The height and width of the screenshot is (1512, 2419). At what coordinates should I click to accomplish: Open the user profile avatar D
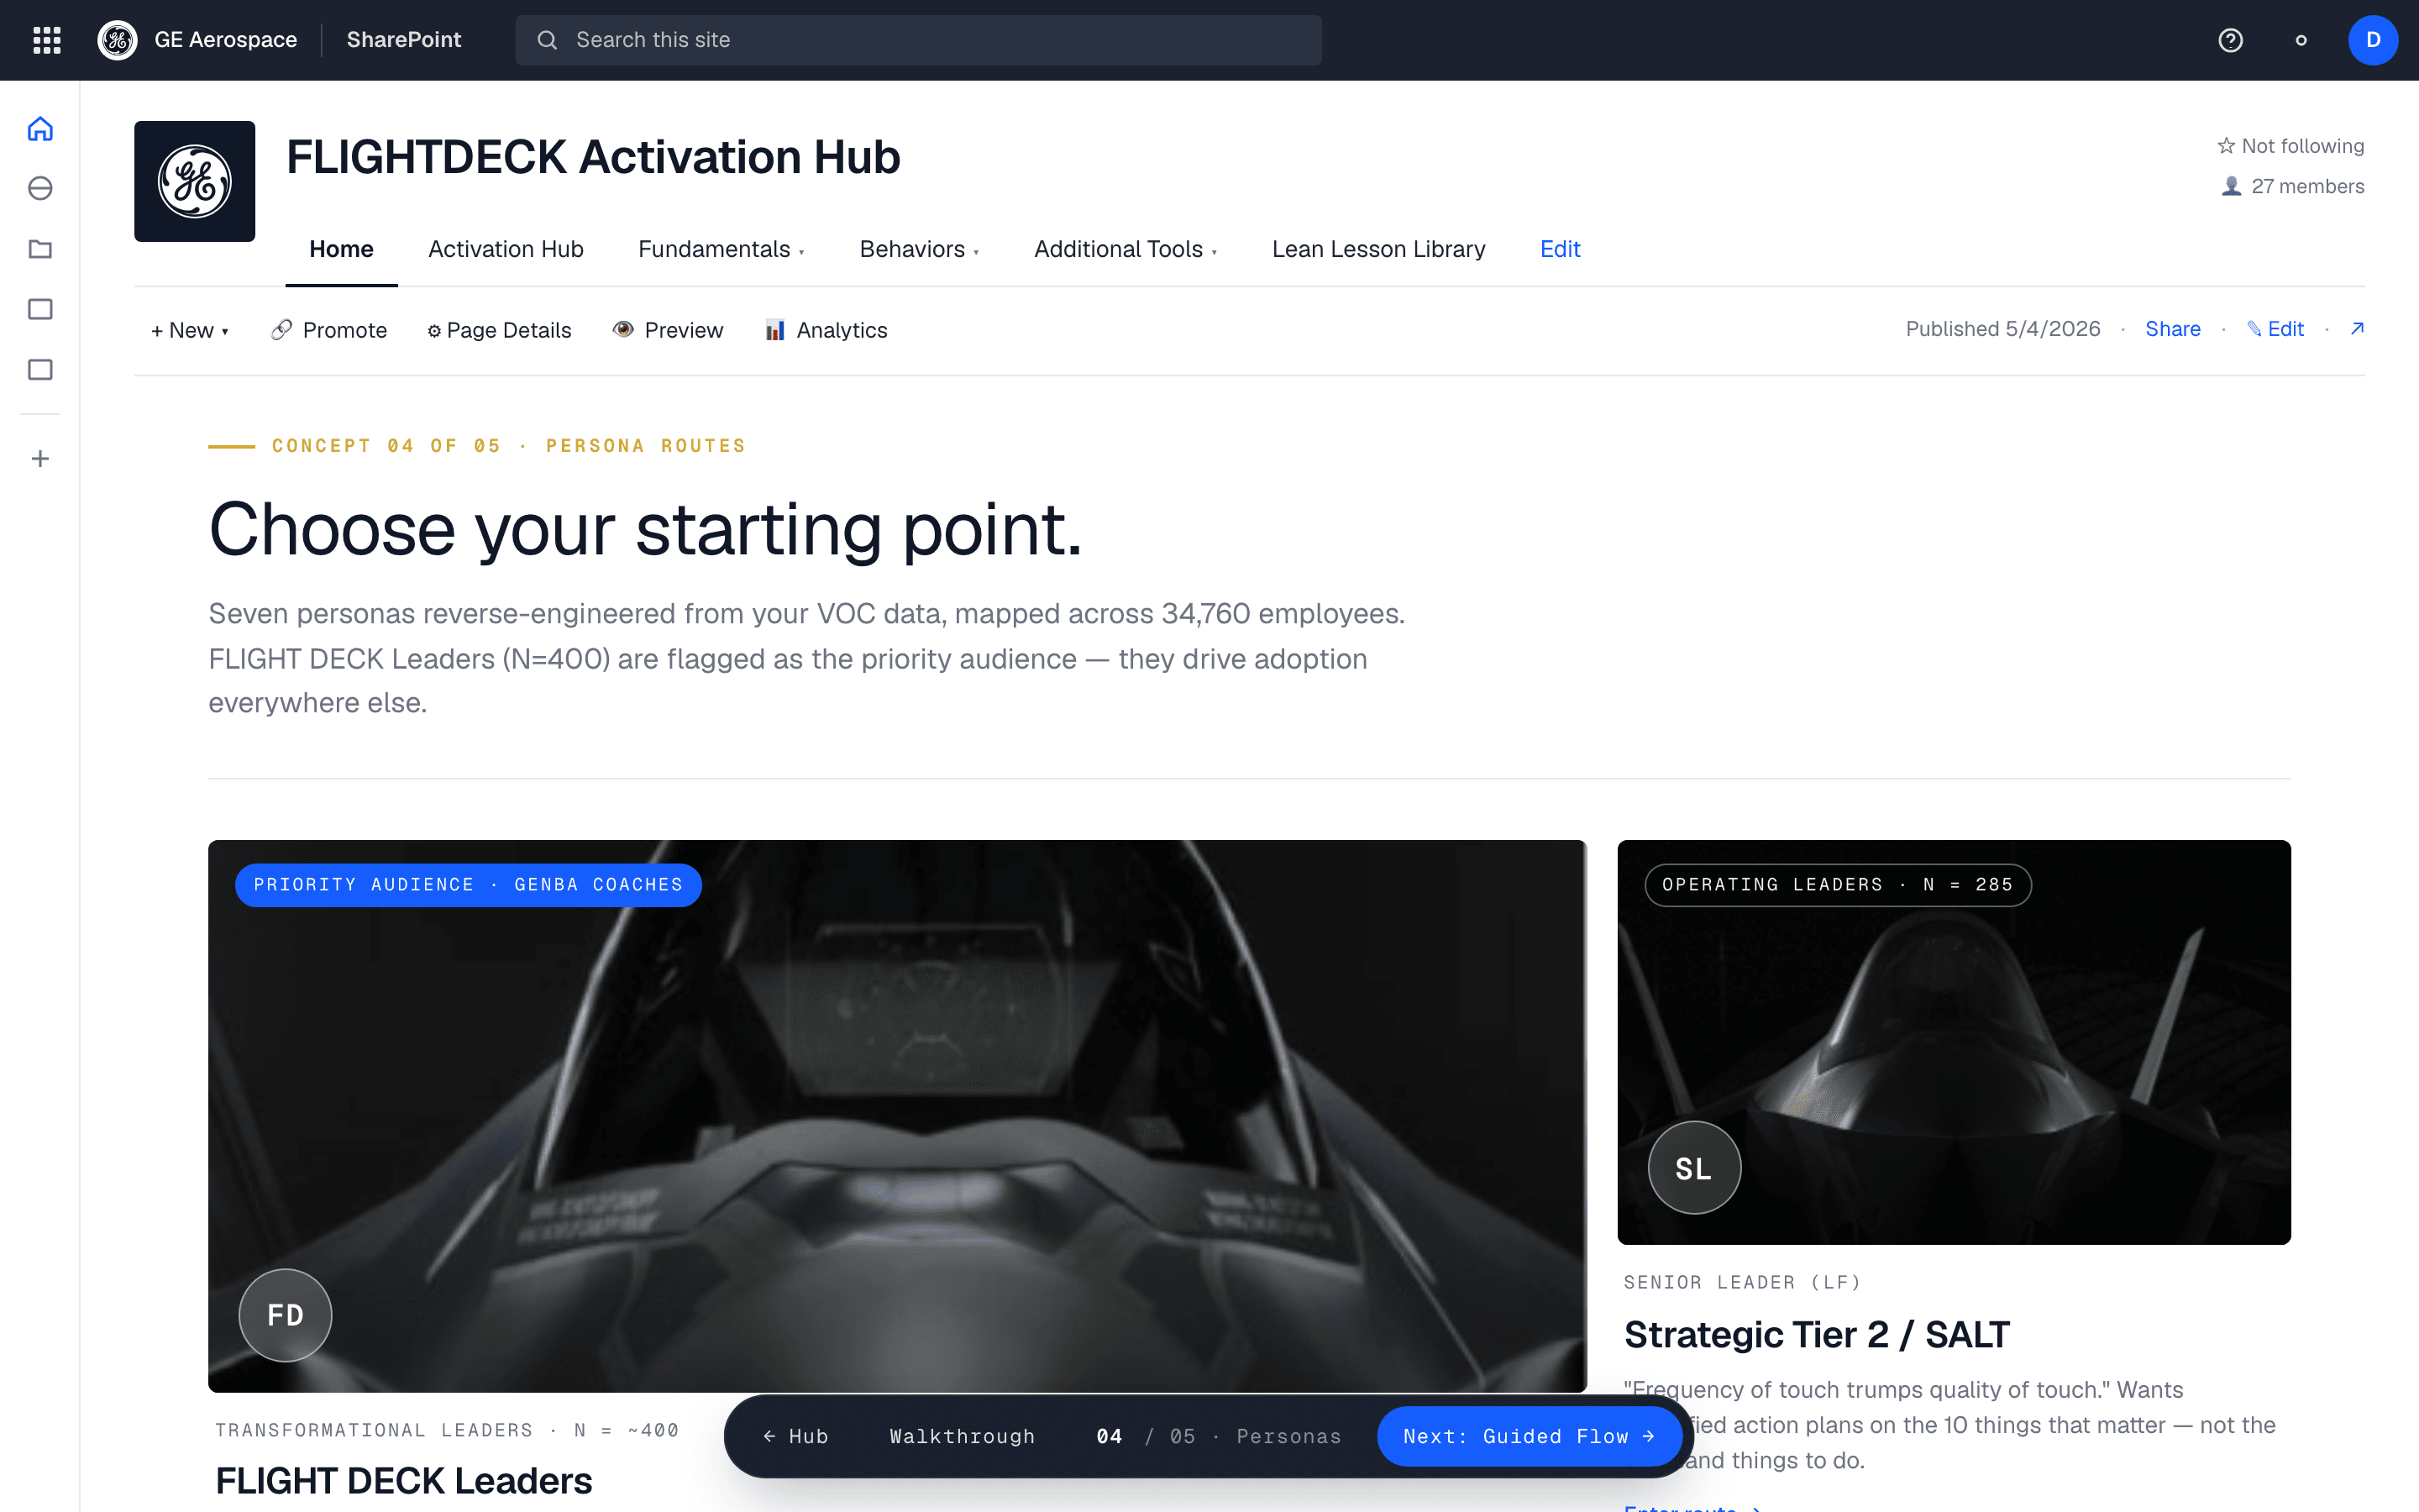click(2373, 40)
